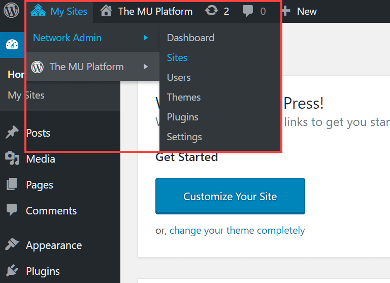390x283 pixels.
Task: Select Sites from Network Admin submenu
Action: (x=177, y=57)
